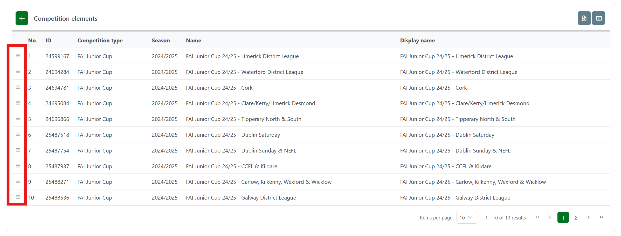Click the green add competition element button

pyautogui.click(x=22, y=18)
